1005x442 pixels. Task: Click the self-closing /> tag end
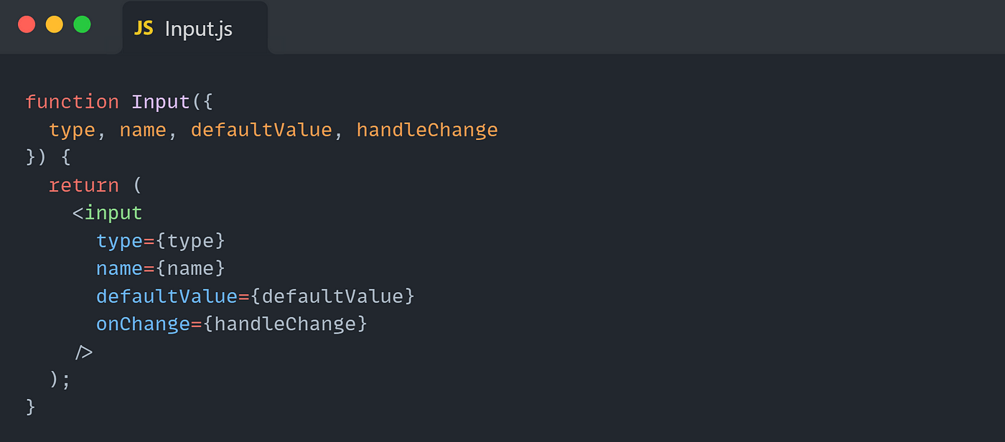(x=84, y=352)
